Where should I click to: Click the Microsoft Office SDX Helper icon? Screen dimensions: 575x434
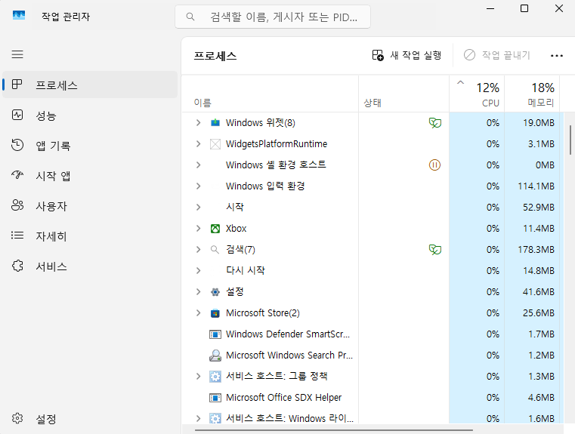point(215,398)
